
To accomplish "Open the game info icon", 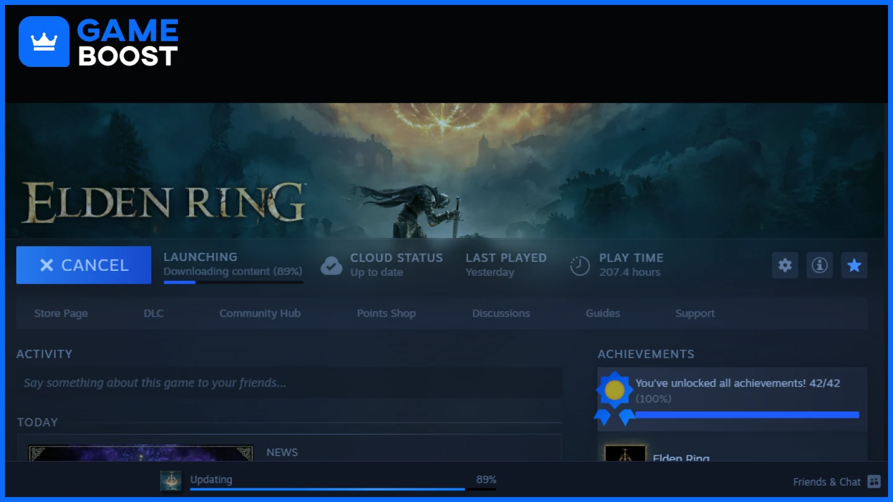I will pyautogui.click(x=819, y=265).
